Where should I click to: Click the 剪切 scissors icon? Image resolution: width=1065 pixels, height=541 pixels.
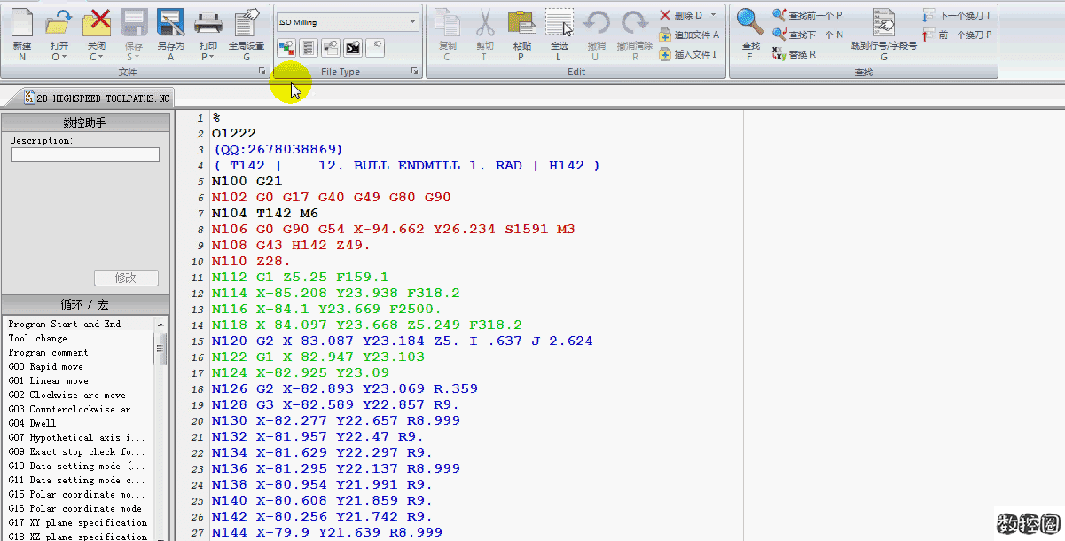(485, 25)
